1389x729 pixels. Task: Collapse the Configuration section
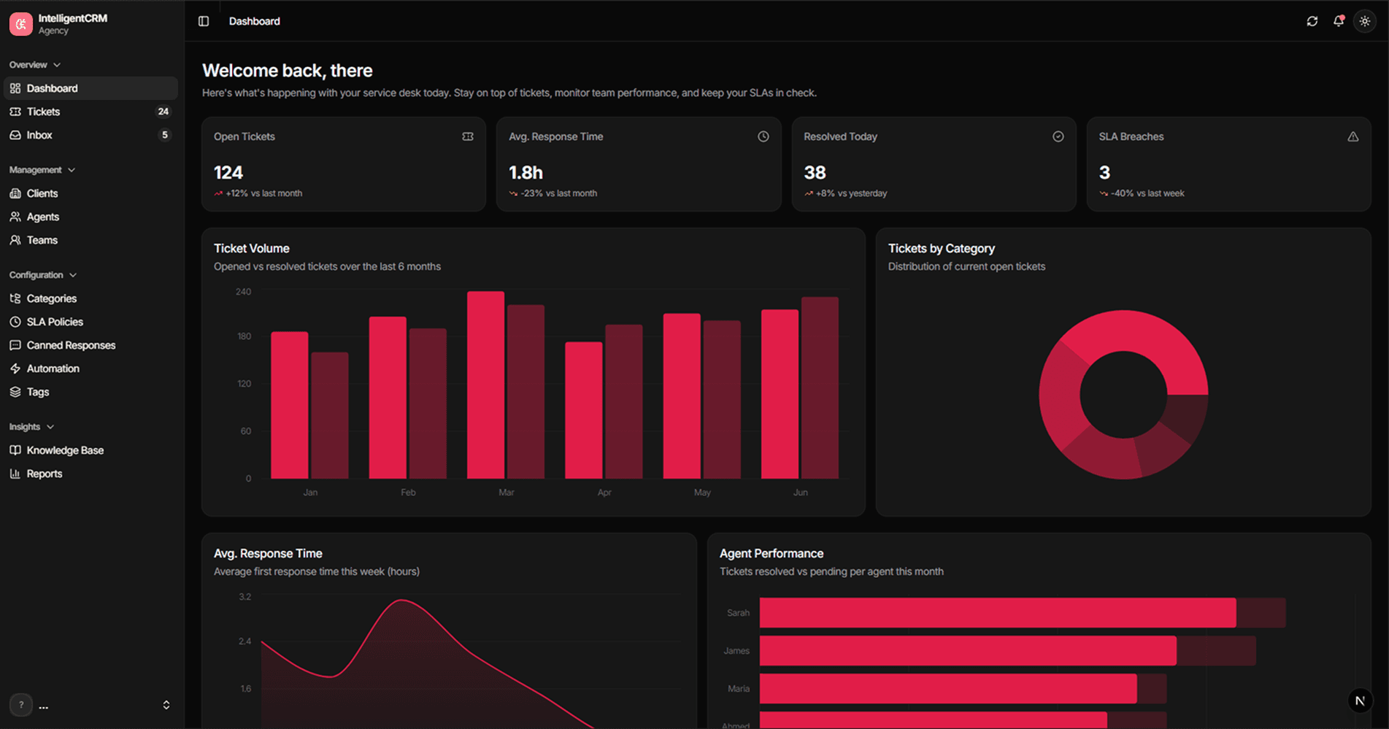click(x=43, y=275)
